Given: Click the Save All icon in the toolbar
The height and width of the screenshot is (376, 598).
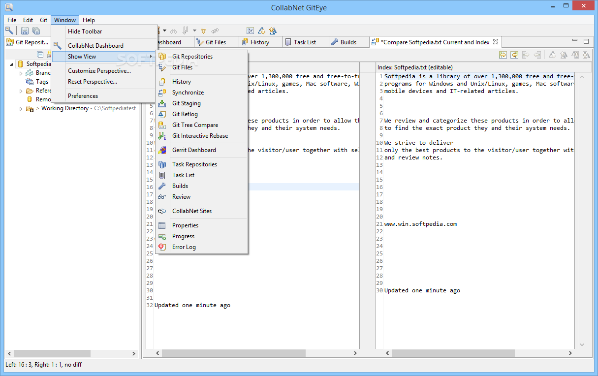Looking at the screenshot, I should click(x=36, y=31).
